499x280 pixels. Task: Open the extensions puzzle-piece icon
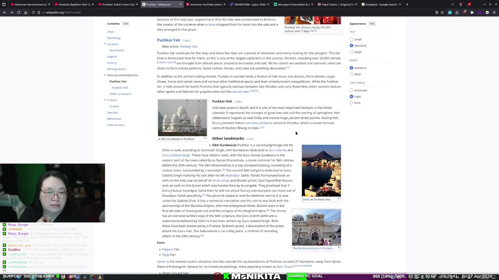tap(457, 12)
